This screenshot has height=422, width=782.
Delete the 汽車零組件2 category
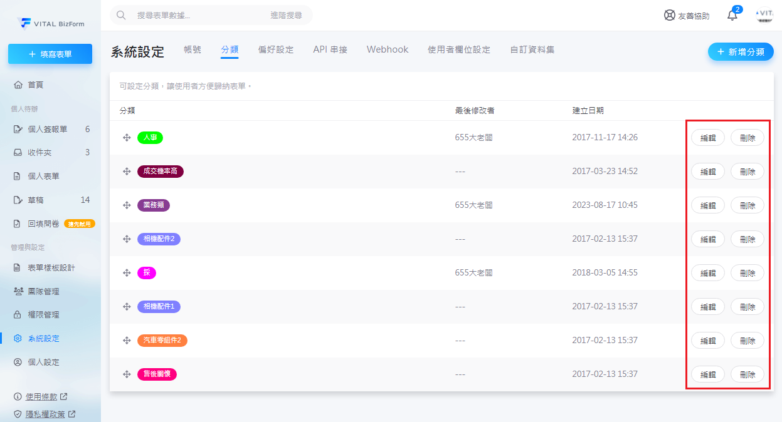[747, 341]
